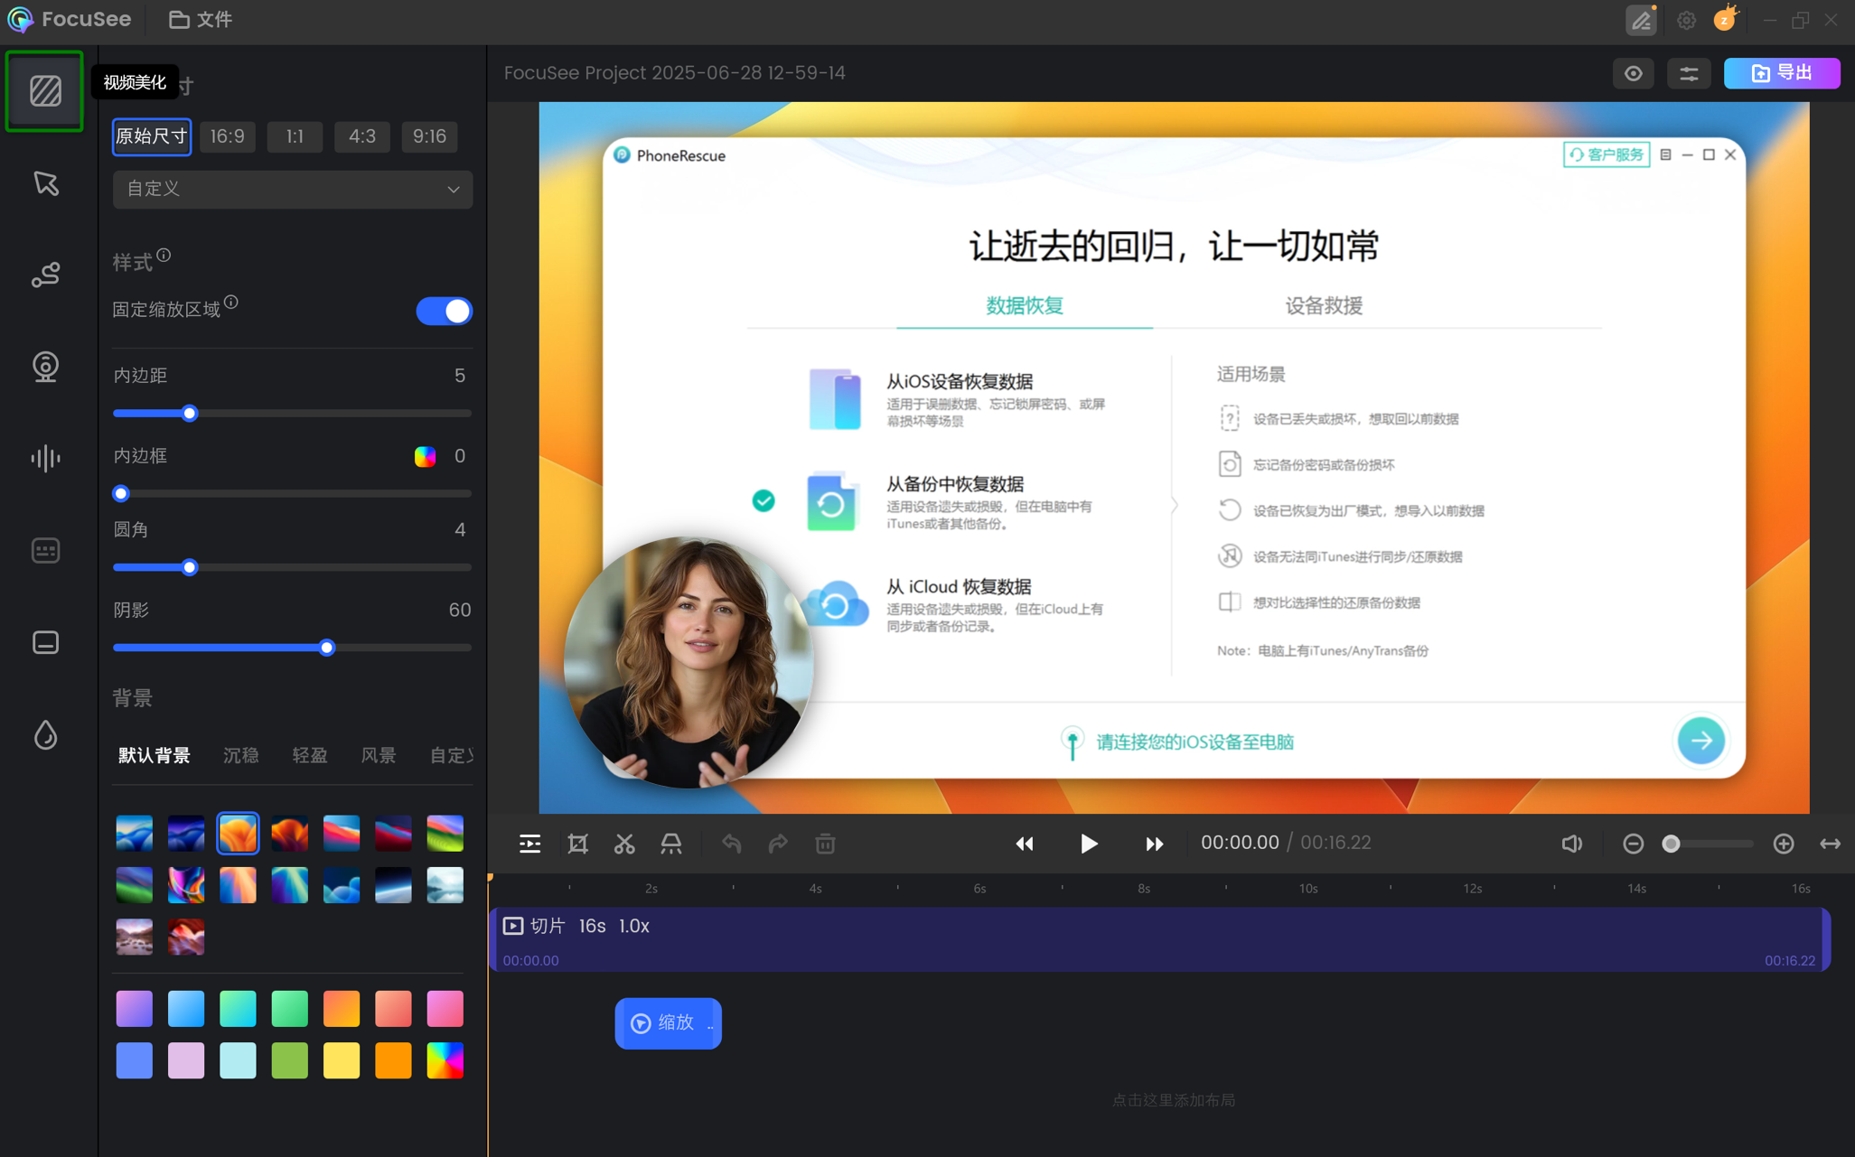Play the video preview
Viewport: 1855px width, 1157px height.
[x=1089, y=844]
